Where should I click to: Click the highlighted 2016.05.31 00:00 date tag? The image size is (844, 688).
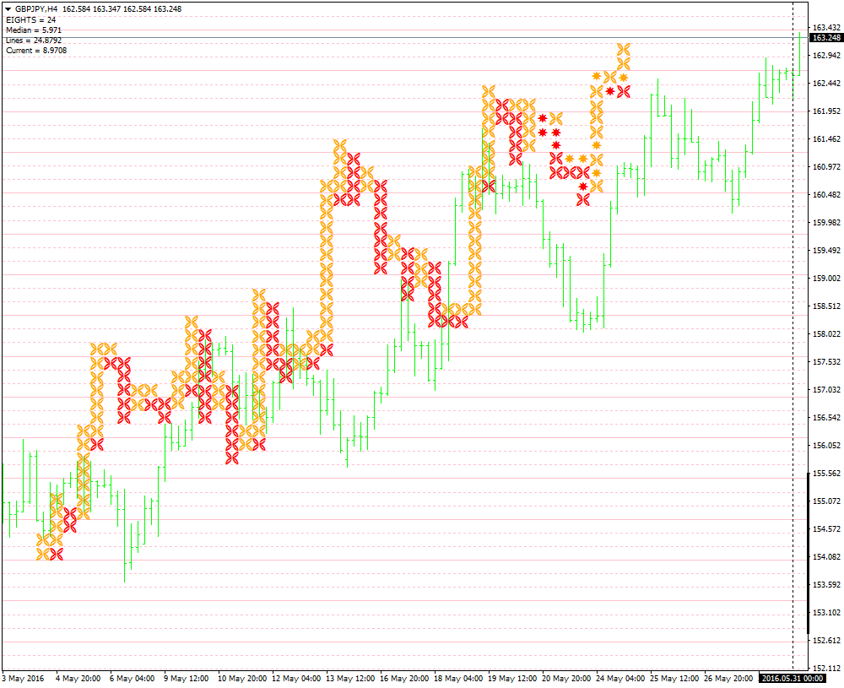click(x=793, y=679)
